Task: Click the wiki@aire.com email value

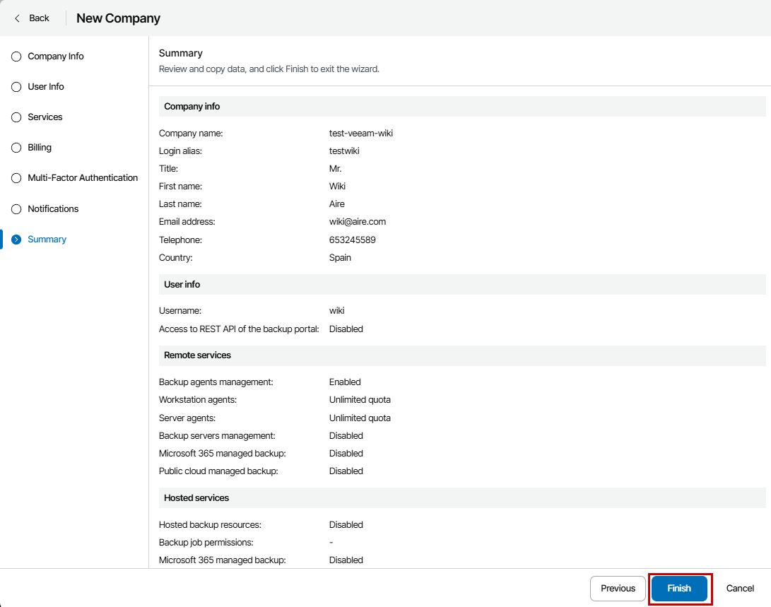Action: point(357,222)
